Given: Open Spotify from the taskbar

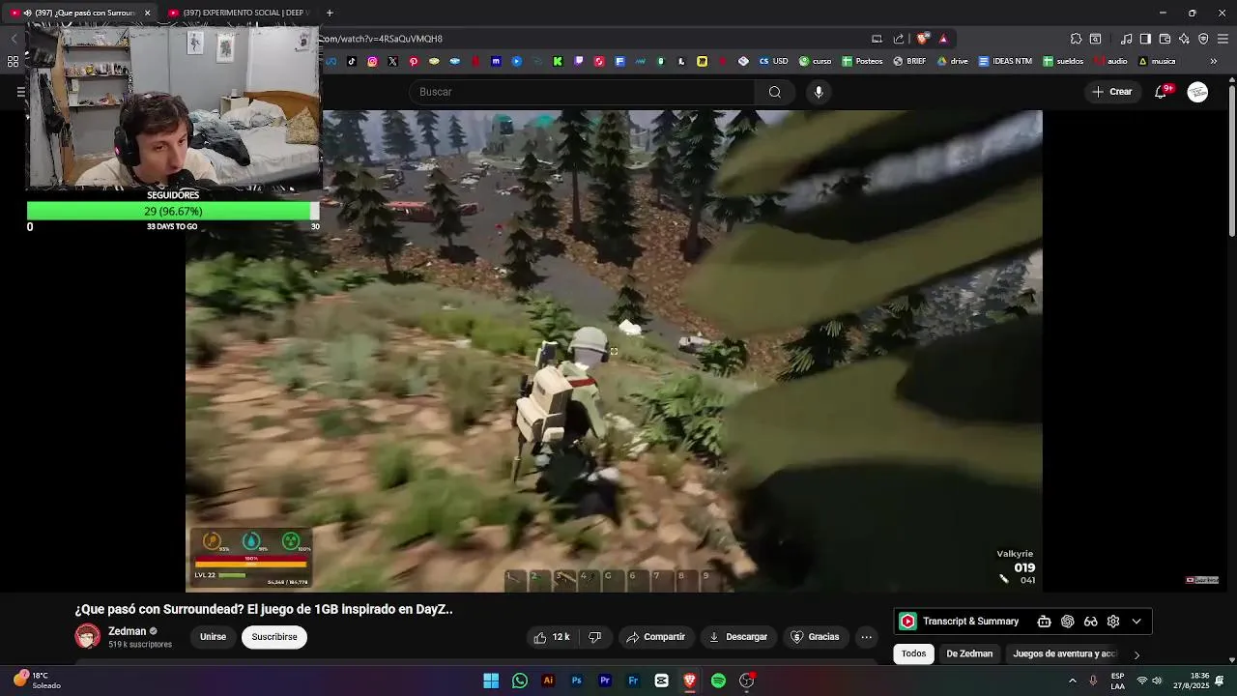Looking at the screenshot, I should click(x=718, y=681).
